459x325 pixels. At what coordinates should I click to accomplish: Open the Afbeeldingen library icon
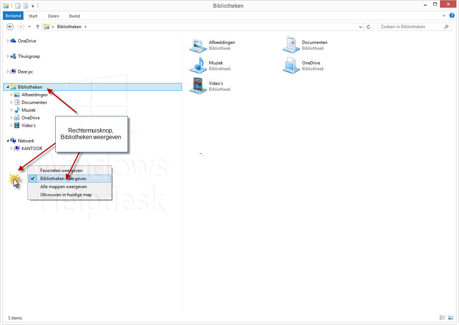pyautogui.click(x=198, y=45)
